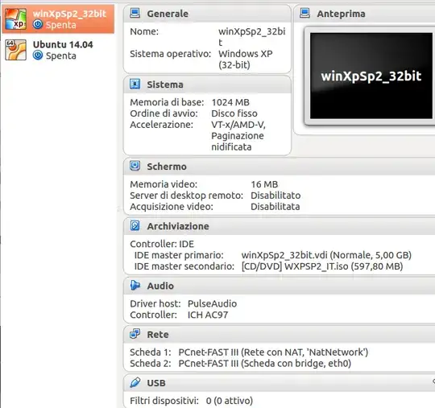Click the Rete section network icon
The width and height of the screenshot is (435, 408).
pos(135,334)
